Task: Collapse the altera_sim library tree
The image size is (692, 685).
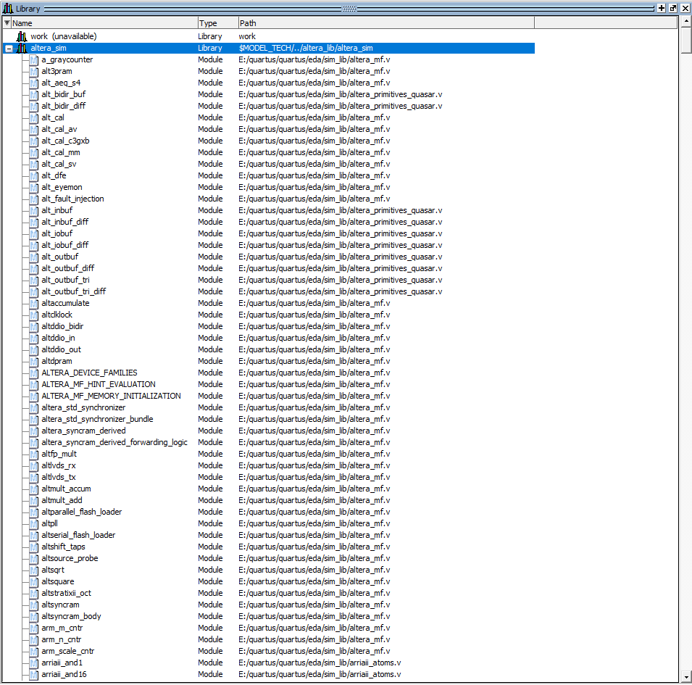Action: click(8, 48)
